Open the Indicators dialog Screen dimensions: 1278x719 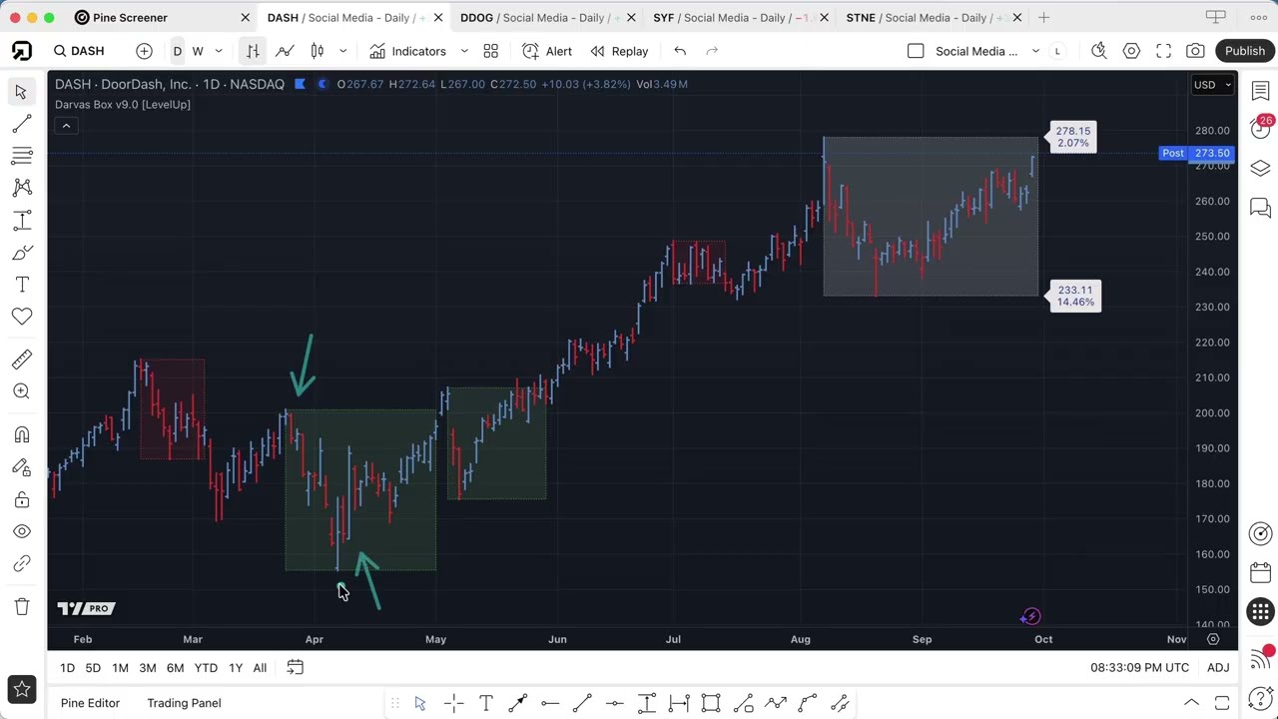coord(407,51)
